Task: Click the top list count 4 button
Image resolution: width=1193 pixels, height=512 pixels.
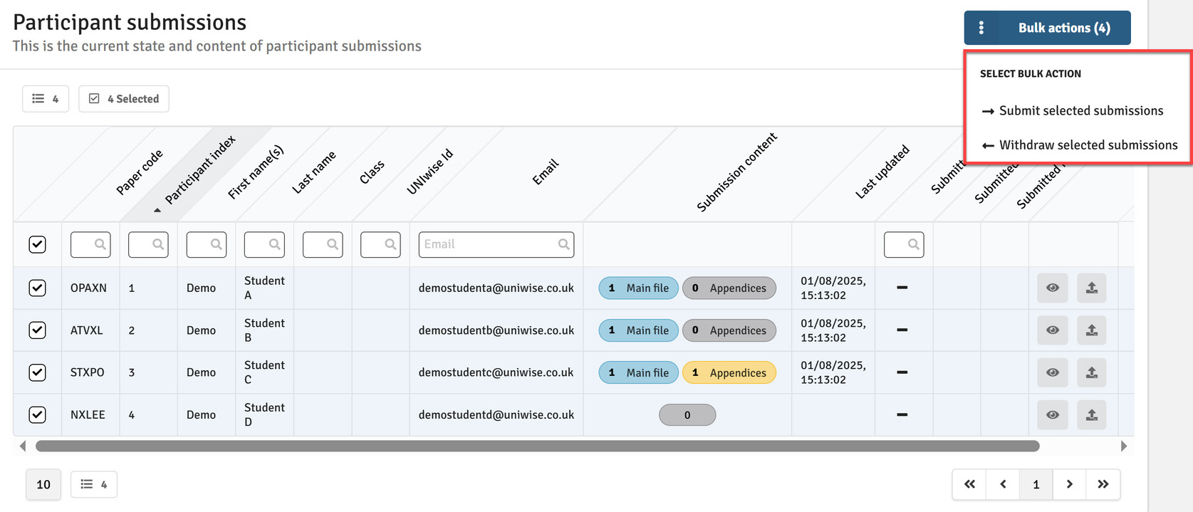Action: click(46, 99)
